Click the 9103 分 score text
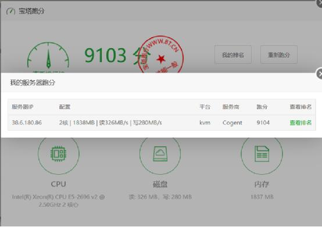 (117, 55)
